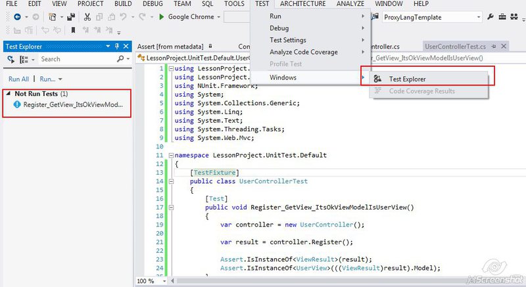Open the Google Chrome browser dropdown arrow

pyautogui.click(x=219, y=16)
